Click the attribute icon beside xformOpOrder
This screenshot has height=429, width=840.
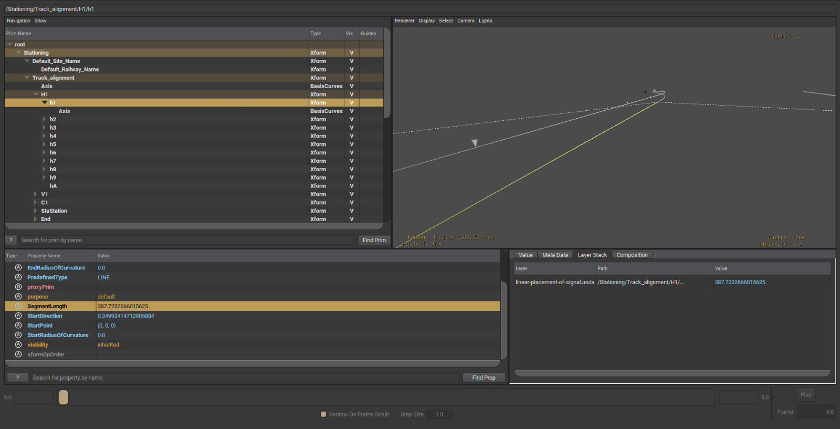pyautogui.click(x=18, y=354)
